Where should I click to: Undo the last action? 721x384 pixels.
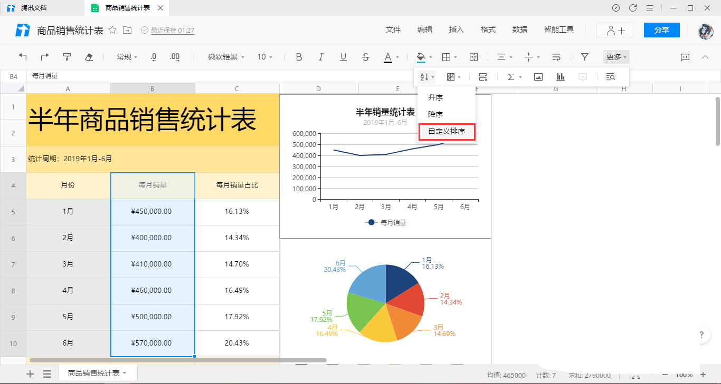pos(23,57)
